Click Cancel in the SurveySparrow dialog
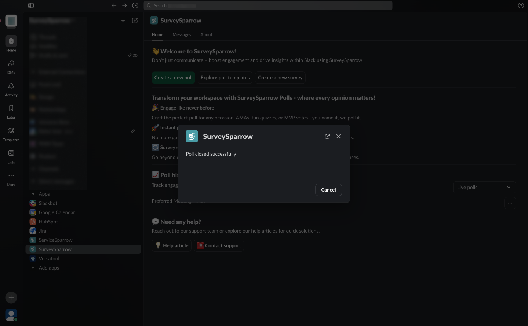 (328, 190)
